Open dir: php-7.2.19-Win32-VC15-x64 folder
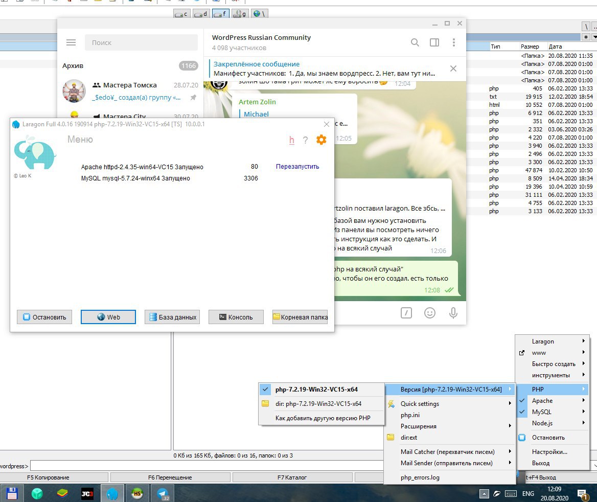This screenshot has height=502, width=597. tap(322, 404)
